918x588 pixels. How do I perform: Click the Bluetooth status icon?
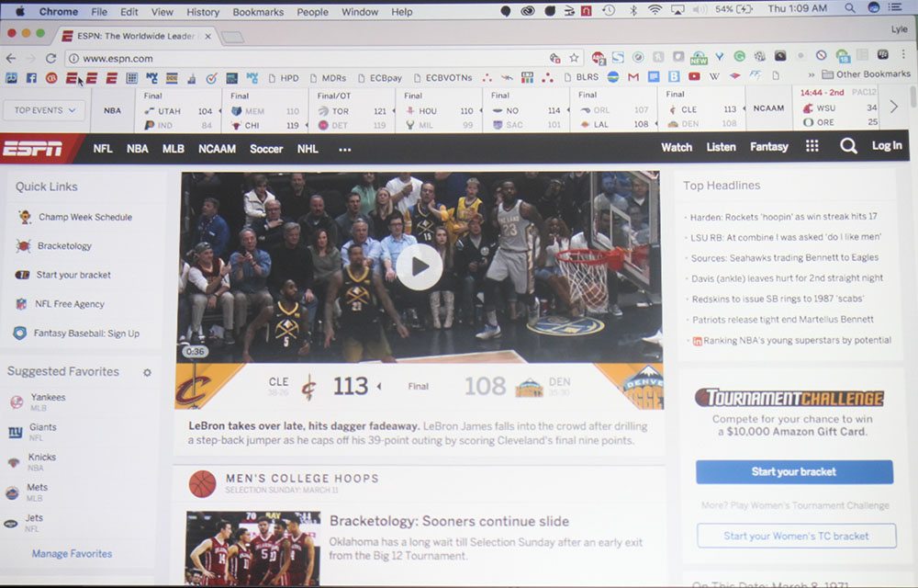633,10
